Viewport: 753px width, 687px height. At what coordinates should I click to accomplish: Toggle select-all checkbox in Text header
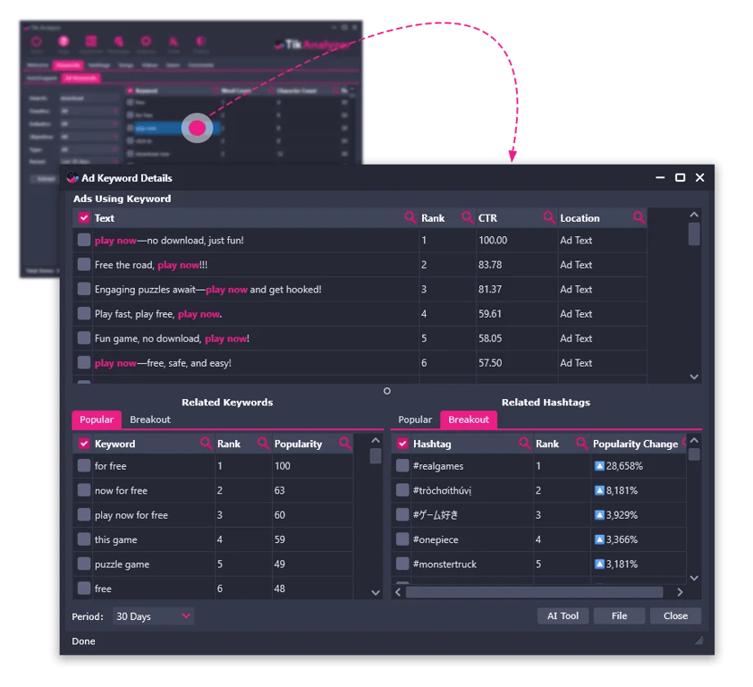click(84, 217)
